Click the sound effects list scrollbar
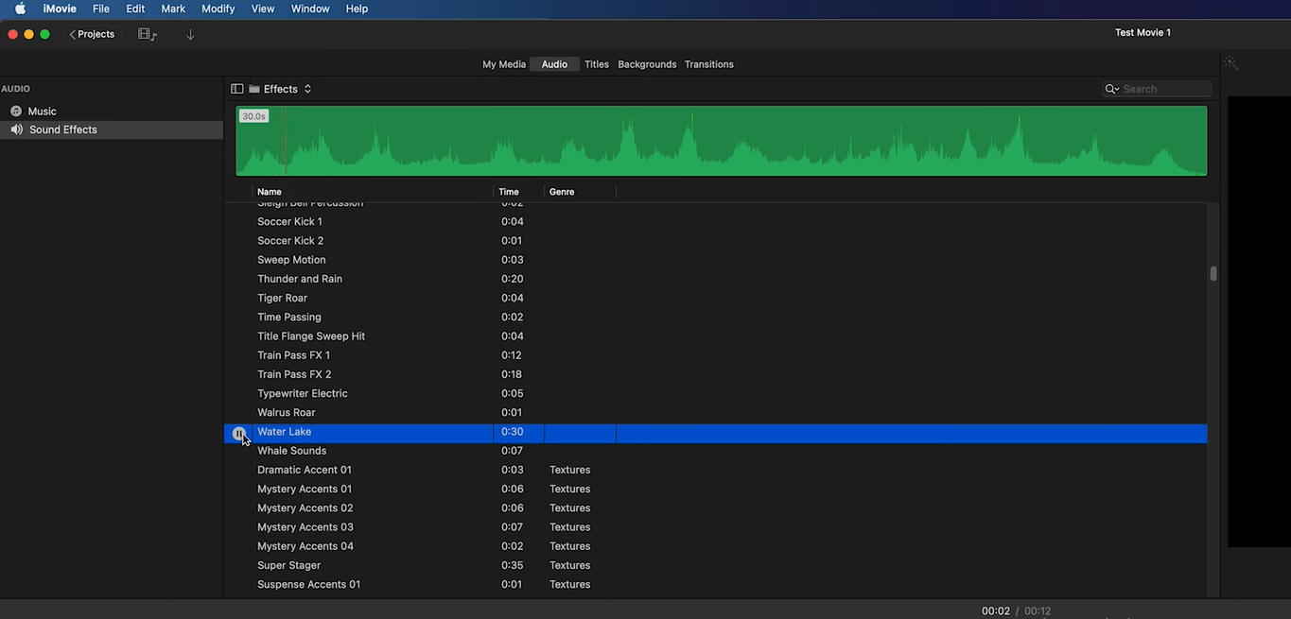This screenshot has width=1291, height=619. [x=1213, y=273]
